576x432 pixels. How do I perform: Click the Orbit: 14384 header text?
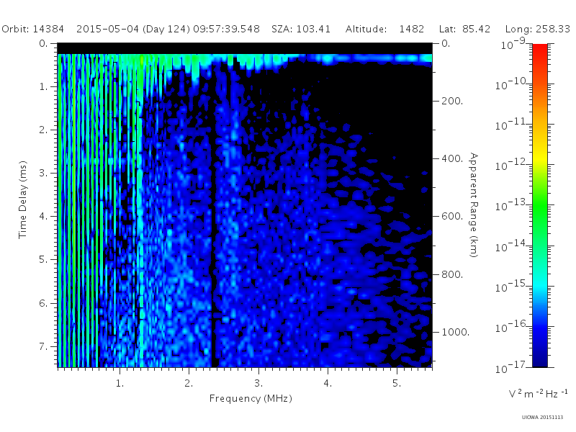pyautogui.click(x=32, y=29)
